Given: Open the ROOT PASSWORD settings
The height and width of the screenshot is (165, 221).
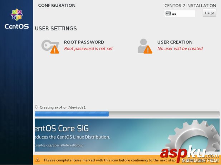Looking at the screenshot, I should [84, 42].
